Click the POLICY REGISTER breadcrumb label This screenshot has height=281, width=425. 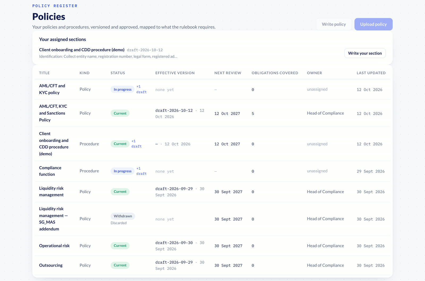(x=55, y=6)
